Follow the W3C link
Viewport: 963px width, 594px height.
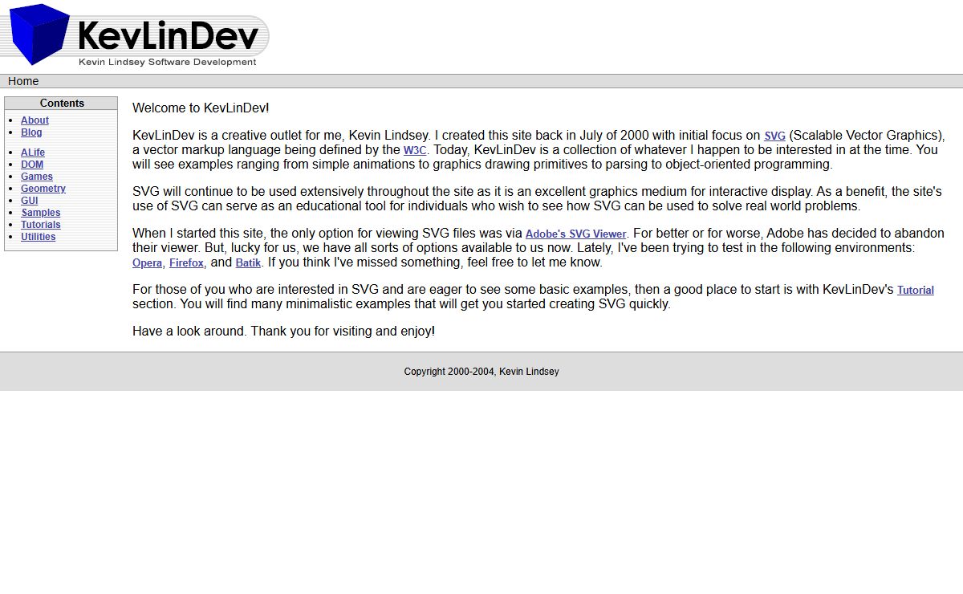pyautogui.click(x=415, y=150)
